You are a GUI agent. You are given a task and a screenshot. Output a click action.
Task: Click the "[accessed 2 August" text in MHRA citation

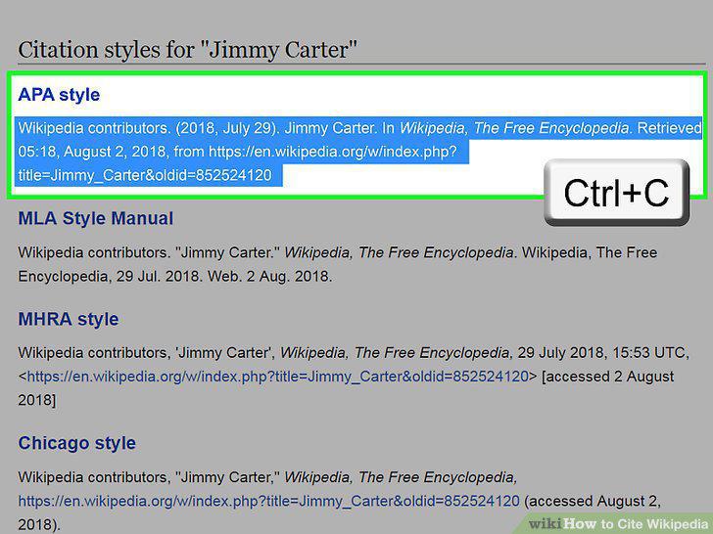(608, 377)
